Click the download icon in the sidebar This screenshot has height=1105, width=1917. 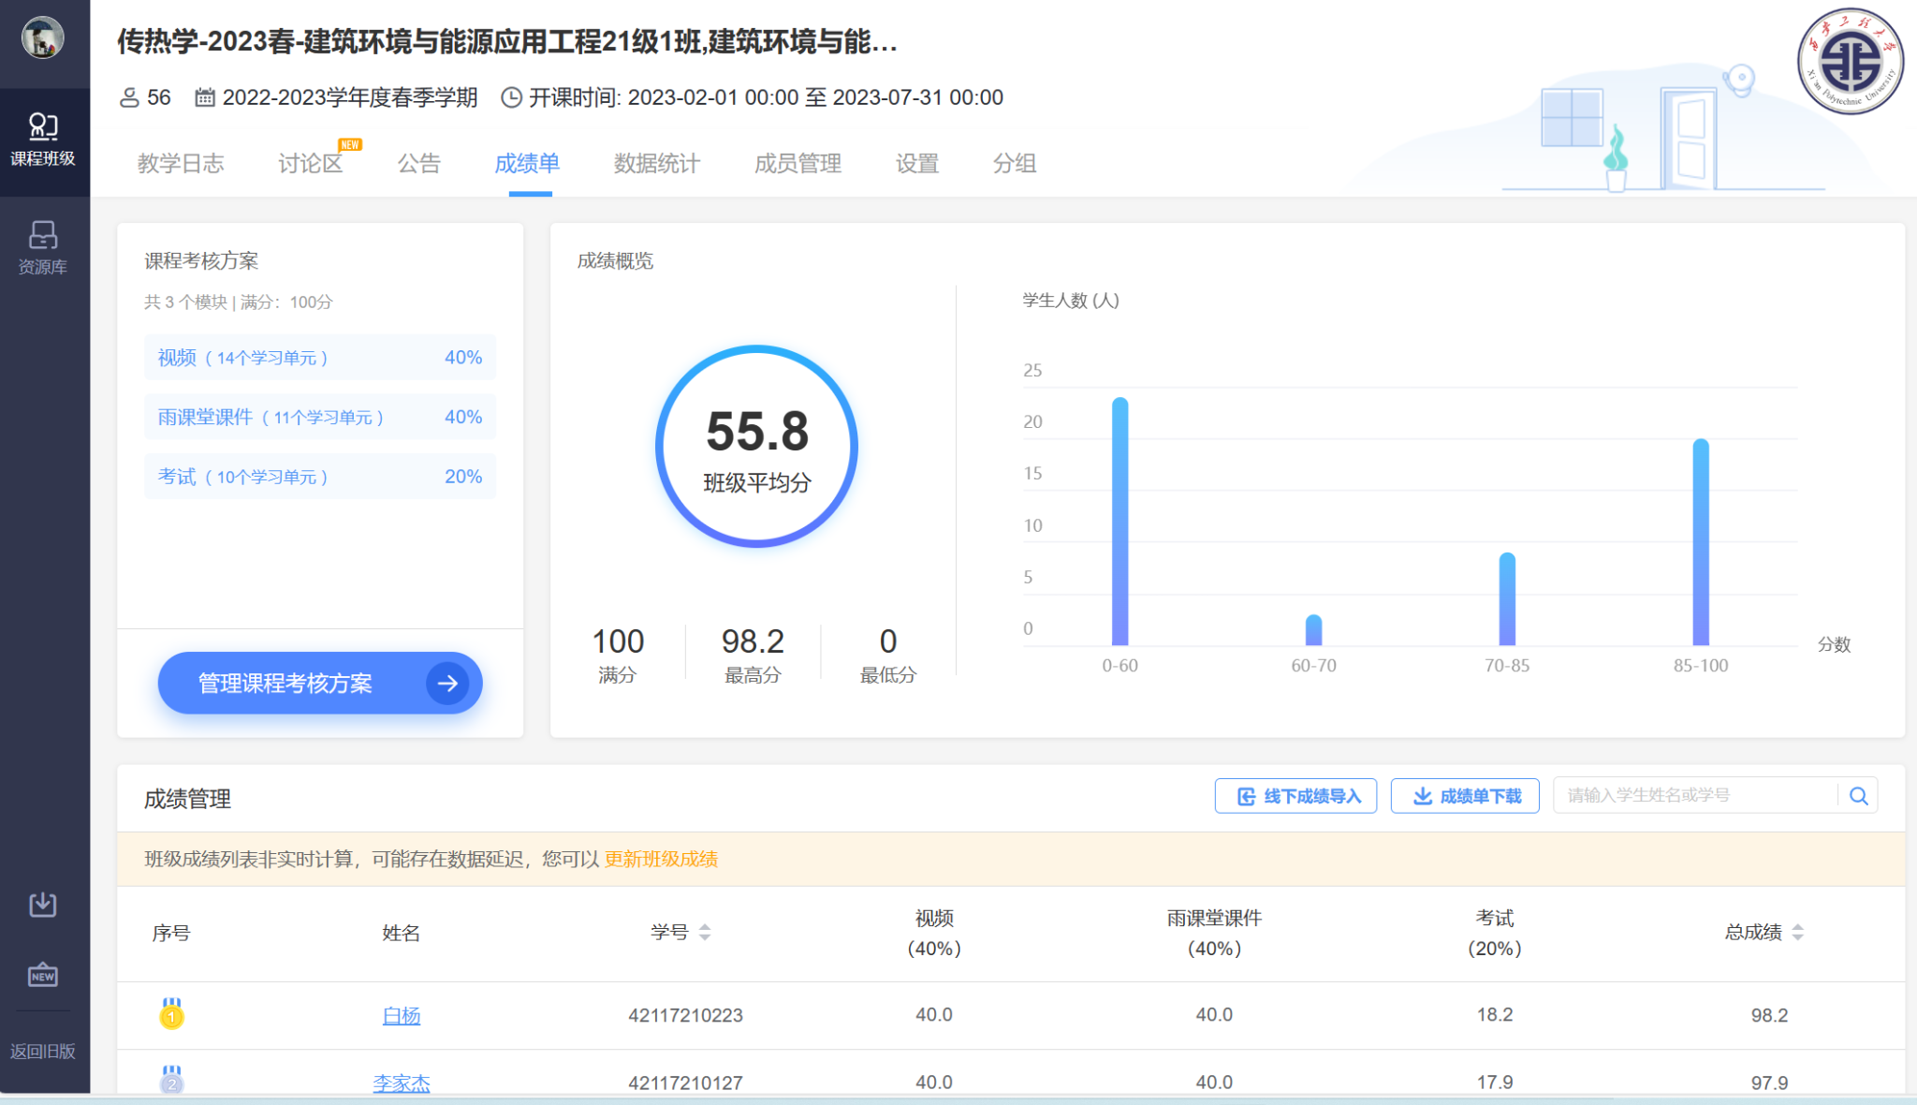click(x=43, y=905)
